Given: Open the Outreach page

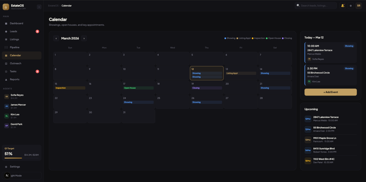Looking at the screenshot, I should tap(22, 63).
